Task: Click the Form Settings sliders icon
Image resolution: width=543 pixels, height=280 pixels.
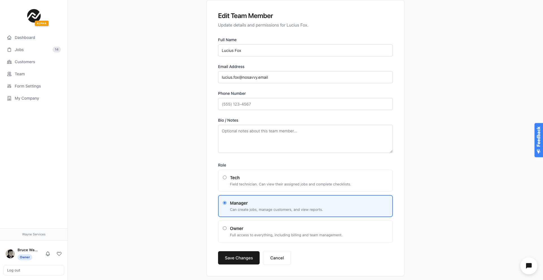Action: pyautogui.click(x=9, y=86)
